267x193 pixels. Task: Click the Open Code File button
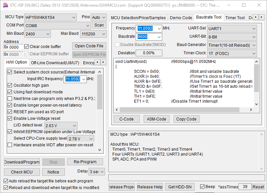tap(89, 46)
